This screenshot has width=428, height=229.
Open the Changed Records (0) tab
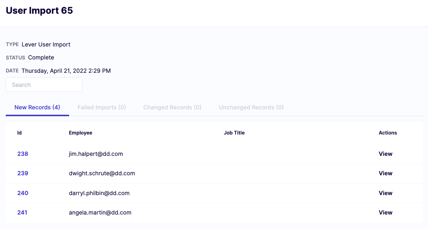point(172,107)
